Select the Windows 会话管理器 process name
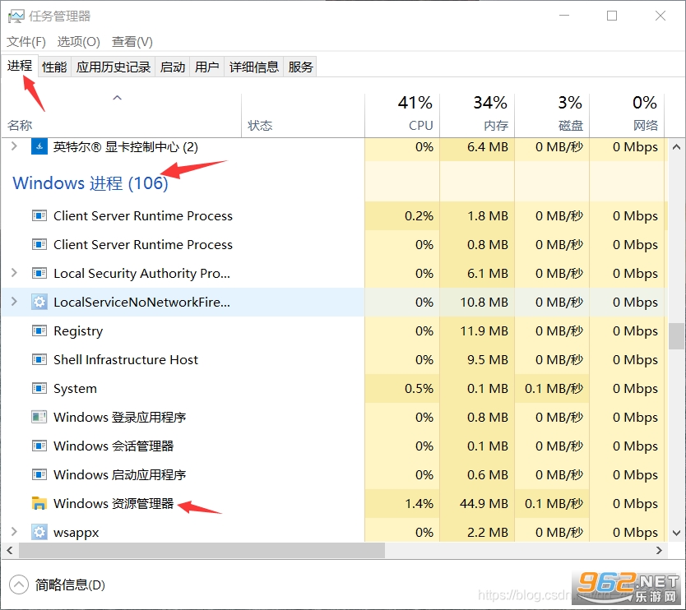 coord(114,446)
